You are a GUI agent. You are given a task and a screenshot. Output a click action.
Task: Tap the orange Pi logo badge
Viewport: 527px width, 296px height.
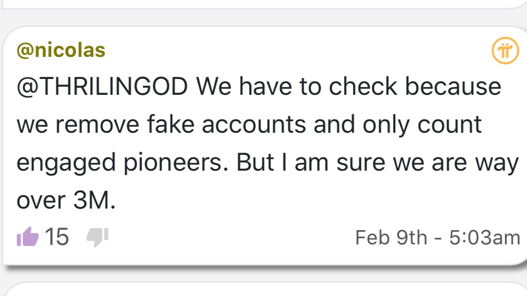tap(505, 51)
